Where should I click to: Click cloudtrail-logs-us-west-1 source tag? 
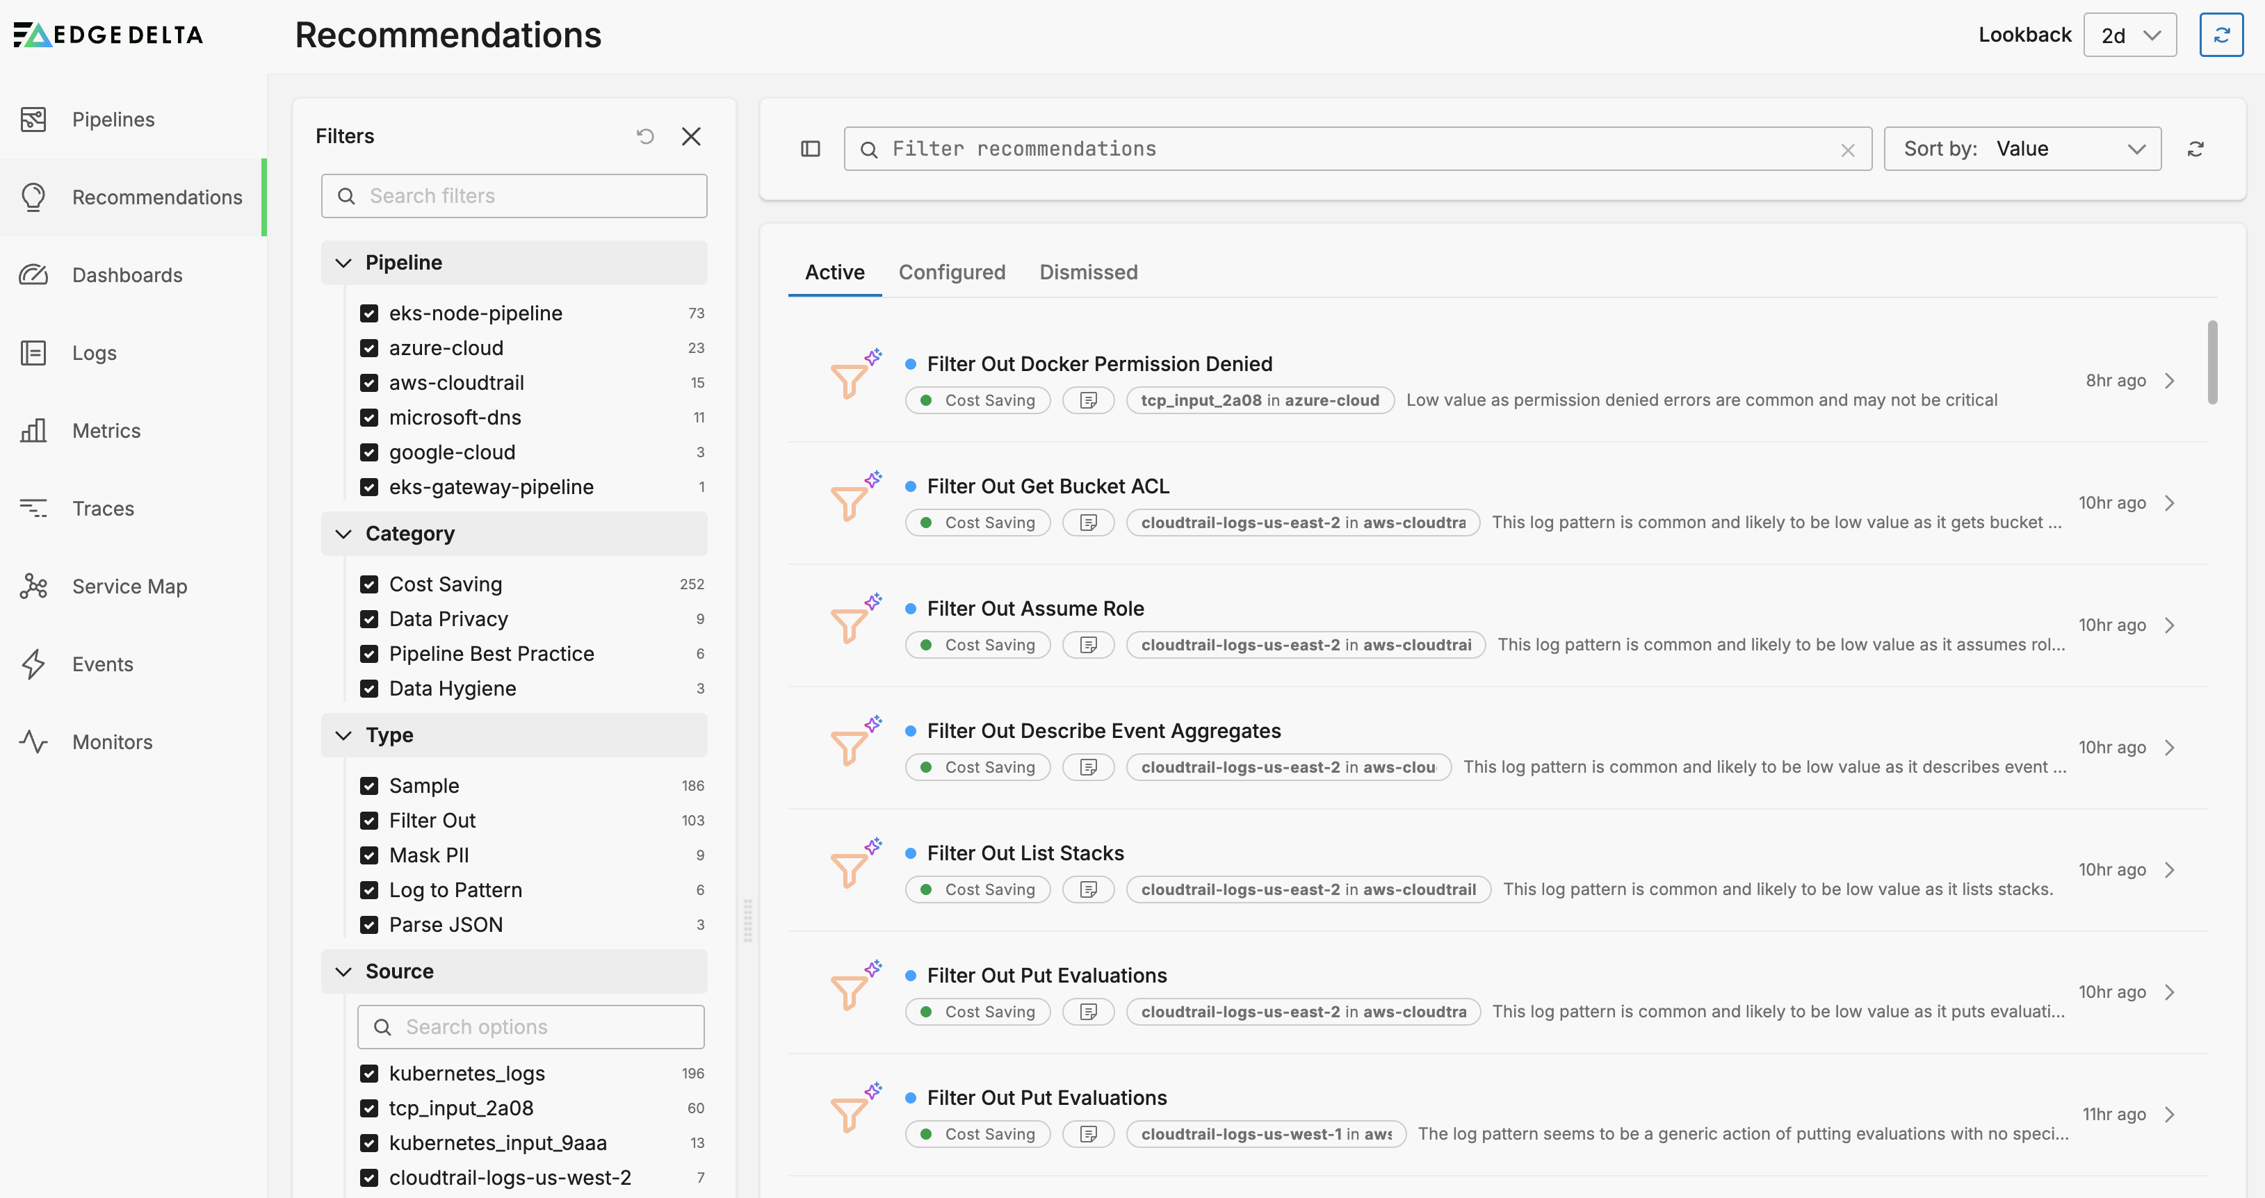(x=1265, y=1134)
